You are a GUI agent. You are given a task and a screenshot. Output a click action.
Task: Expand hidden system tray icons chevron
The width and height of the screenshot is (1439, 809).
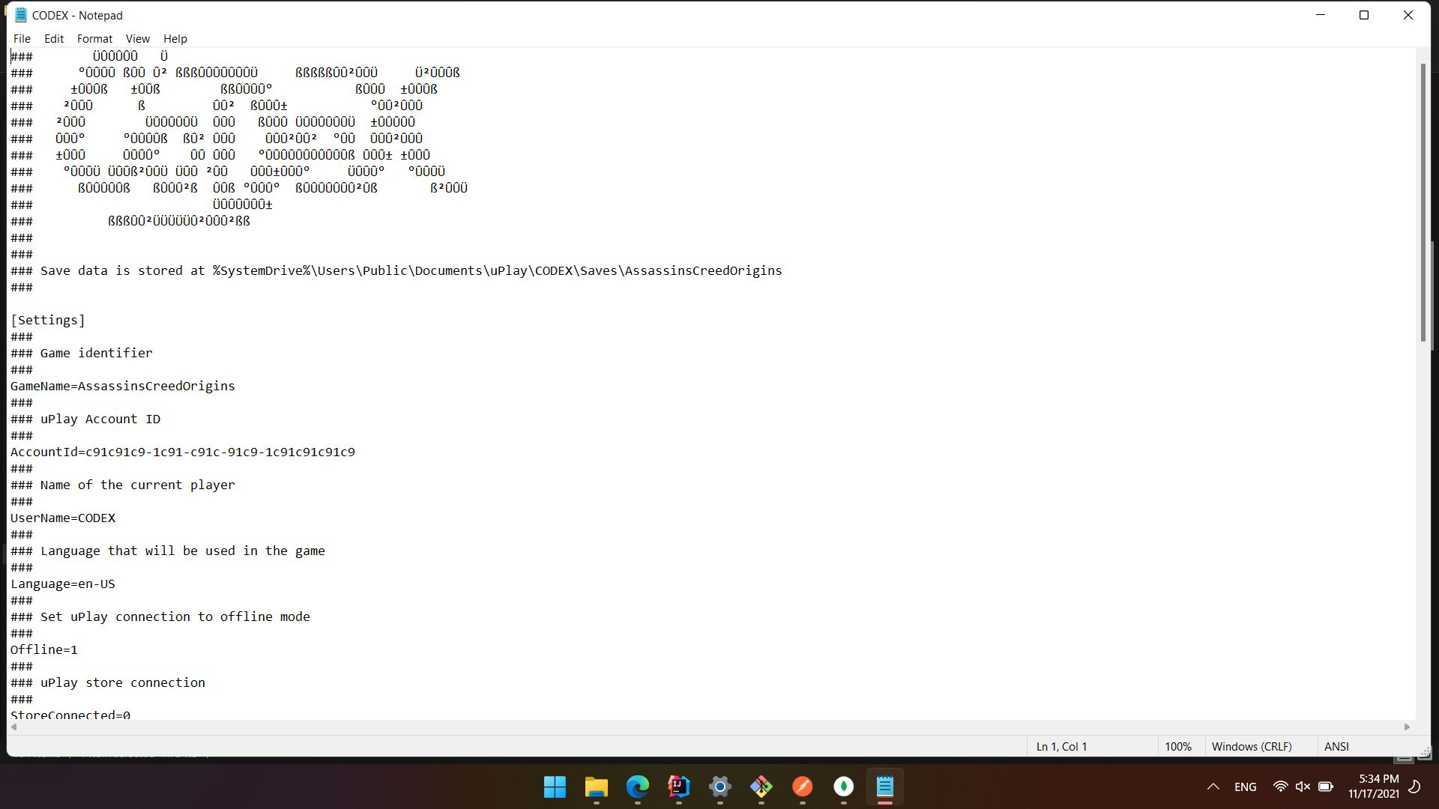(1213, 787)
